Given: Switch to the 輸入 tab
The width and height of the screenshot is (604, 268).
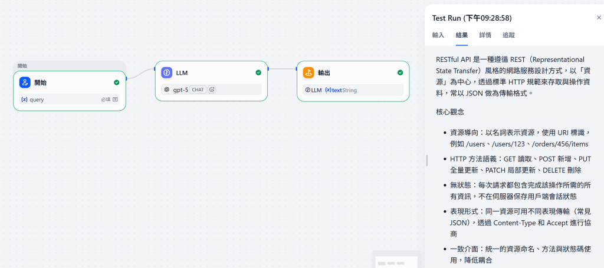Looking at the screenshot, I should (x=438, y=35).
